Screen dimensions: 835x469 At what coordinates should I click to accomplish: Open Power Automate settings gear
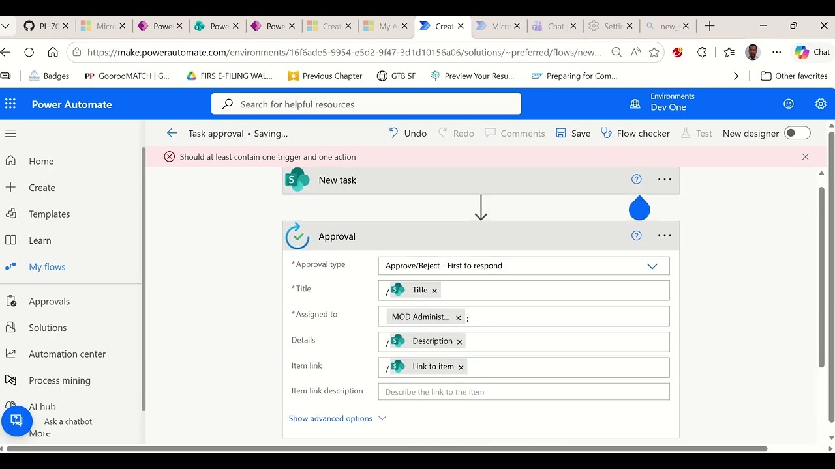(821, 104)
